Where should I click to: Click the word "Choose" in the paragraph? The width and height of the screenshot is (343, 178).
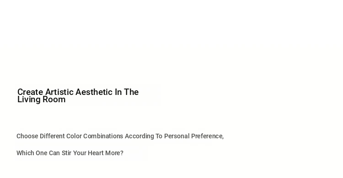click(x=27, y=136)
